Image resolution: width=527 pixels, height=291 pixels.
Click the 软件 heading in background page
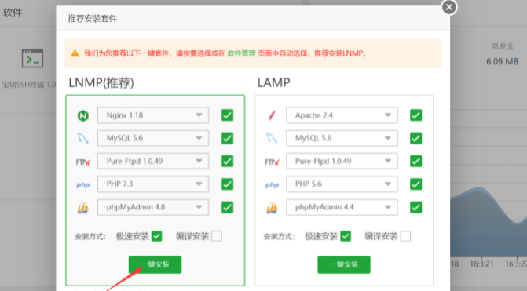click(13, 13)
